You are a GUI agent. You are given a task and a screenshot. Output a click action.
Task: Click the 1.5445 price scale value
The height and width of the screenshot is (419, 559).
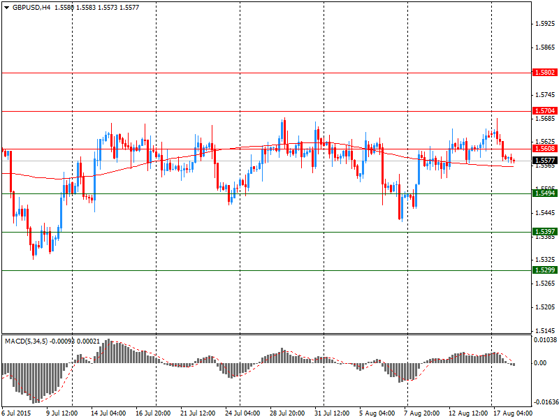546,213
